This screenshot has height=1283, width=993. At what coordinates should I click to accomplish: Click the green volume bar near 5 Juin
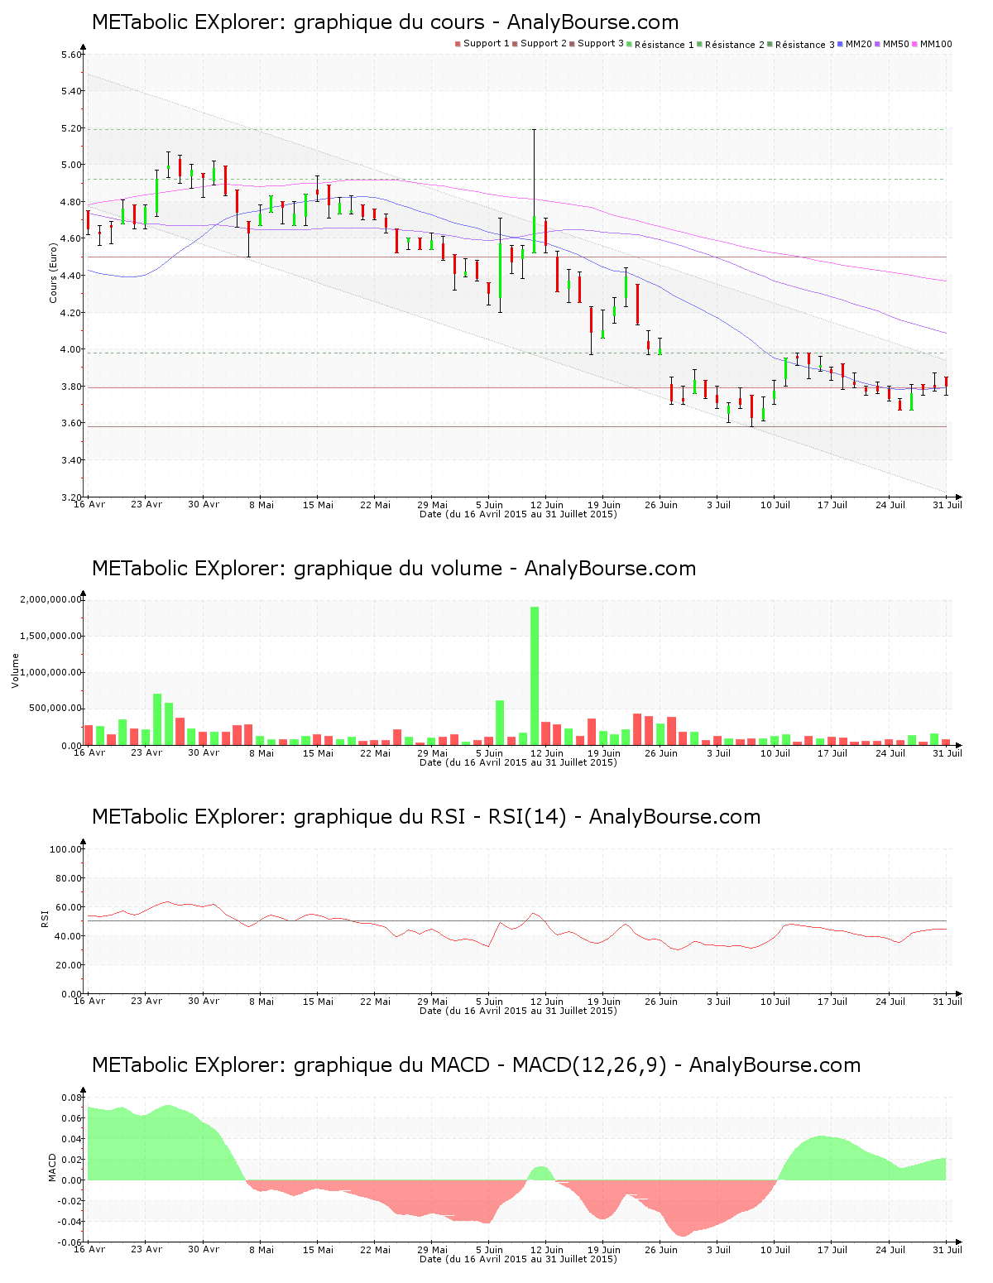pyautogui.click(x=500, y=723)
